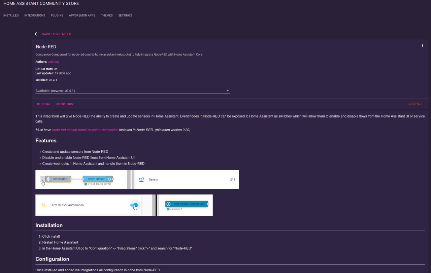Open the AppDaemon Apps tab

pyautogui.click(x=82, y=15)
